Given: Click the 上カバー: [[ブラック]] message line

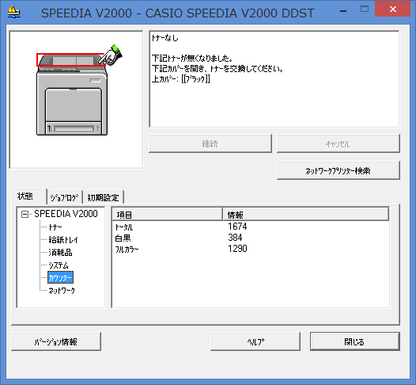Looking at the screenshot, I should tap(180, 79).
